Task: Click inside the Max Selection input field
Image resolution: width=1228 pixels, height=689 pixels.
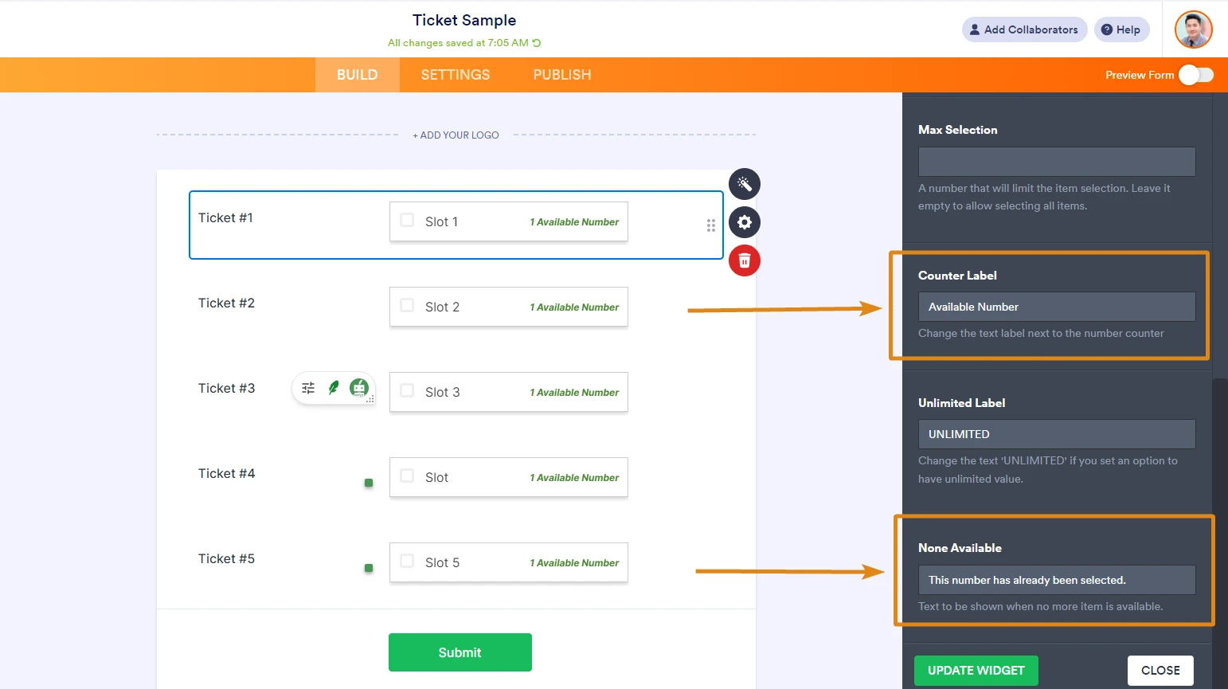Action: [x=1056, y=161]
